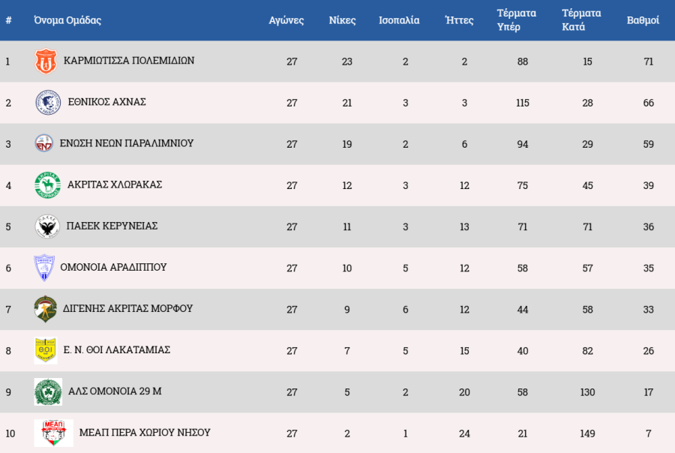Select the 36 points value for ΠΑΕΕΚ ΚΕΡΥΝΕΙΑΣ
The height and width of the screenshot is (453, 675).
648,227
